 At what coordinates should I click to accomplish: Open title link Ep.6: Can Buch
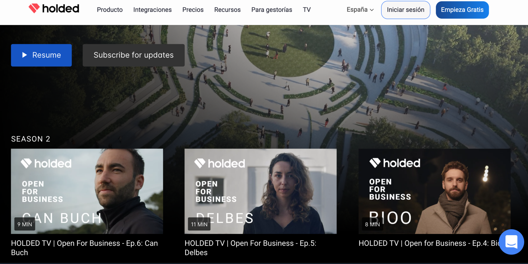(x=84, y=248)
